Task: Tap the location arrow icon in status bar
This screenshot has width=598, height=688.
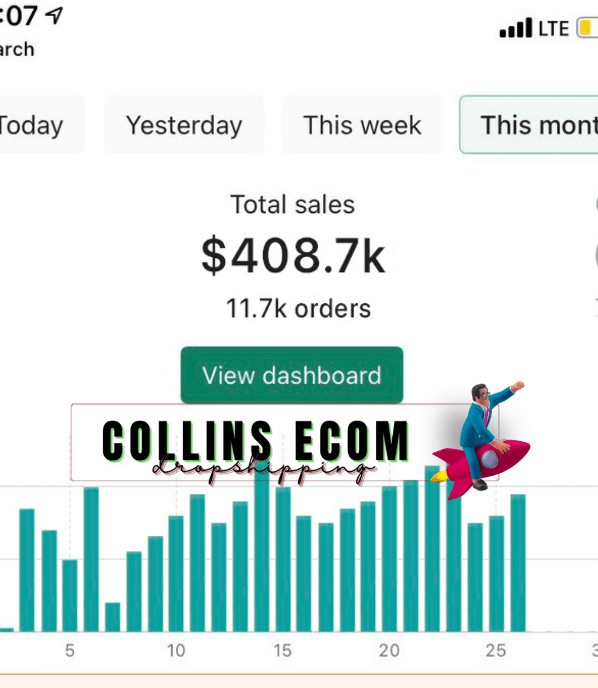Action: (x=54, y=16)
